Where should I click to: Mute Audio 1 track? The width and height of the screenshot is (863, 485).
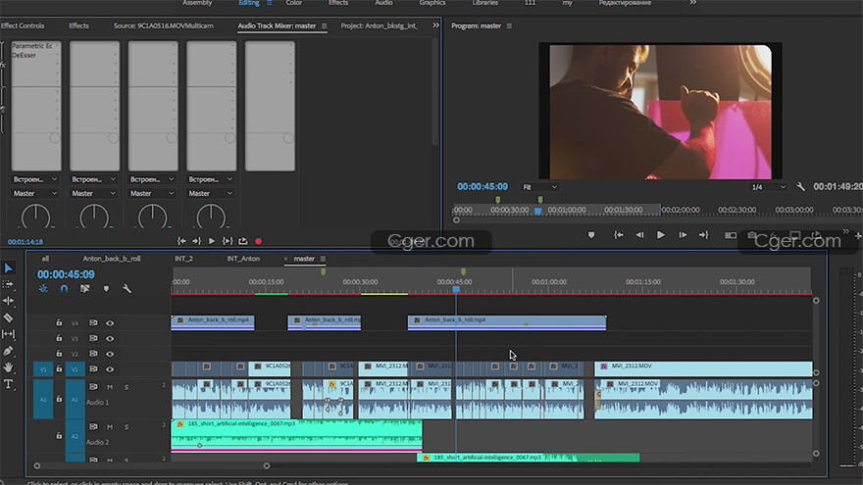pos(110,387)
